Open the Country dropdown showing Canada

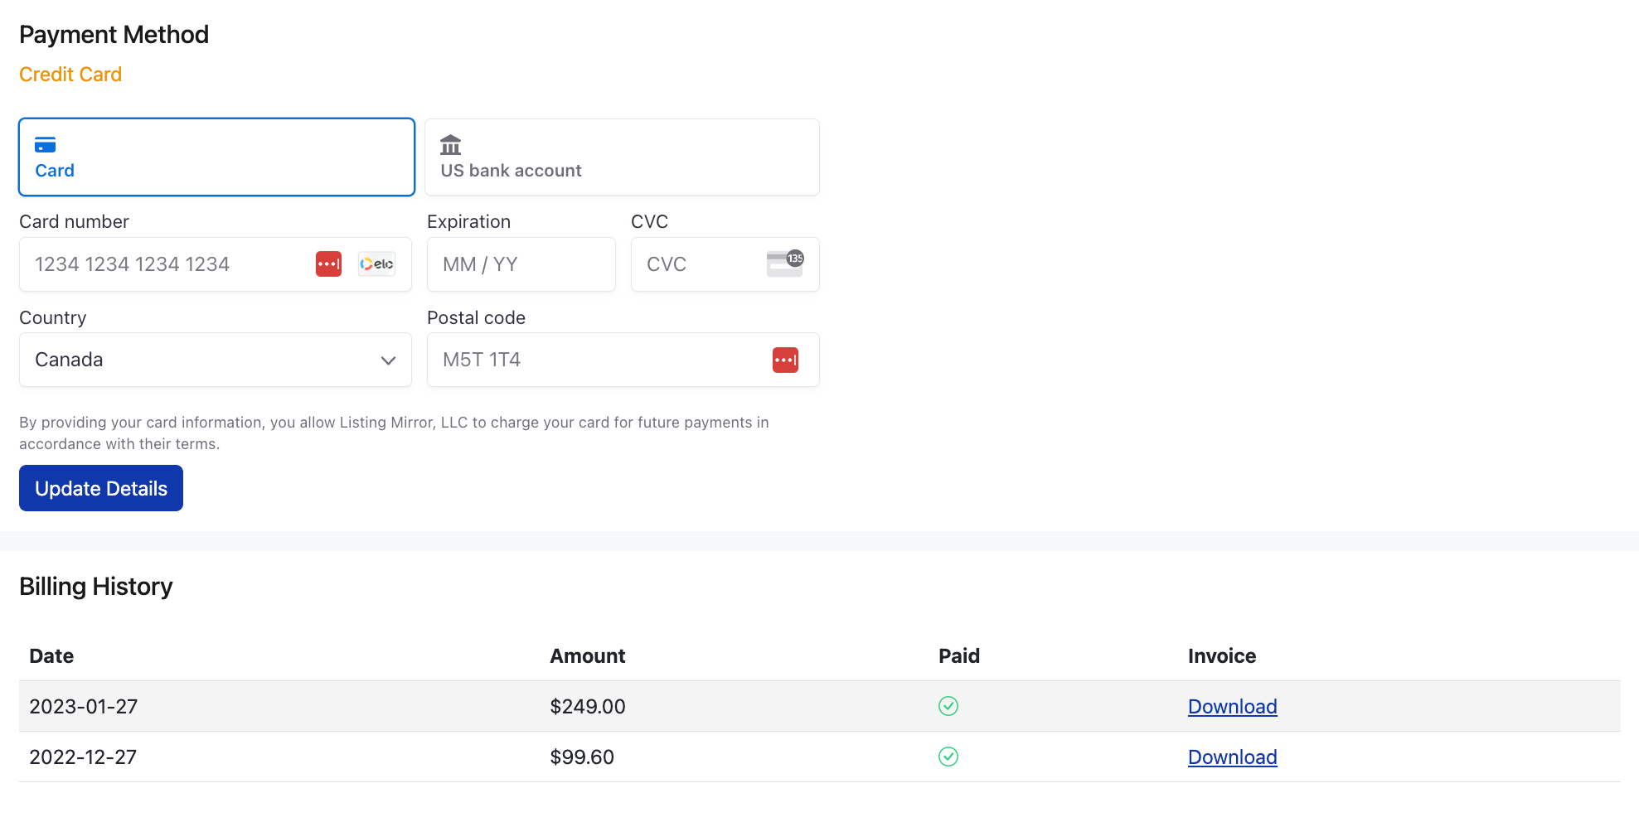(216, 360)
